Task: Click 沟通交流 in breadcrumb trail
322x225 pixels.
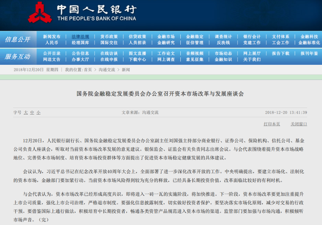Action: 107,70
